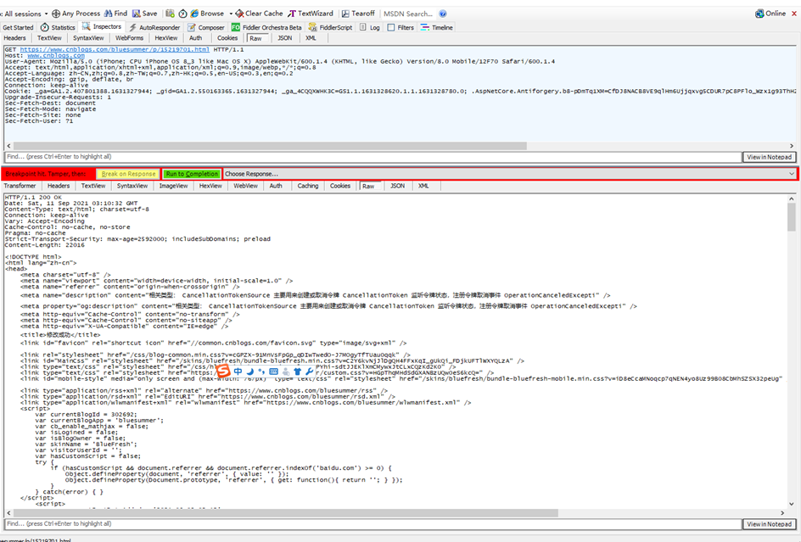Image resolution: width=801 pixels, height=542 pixels.
Task: Switch to the response SyntaxView tab
Action: pyautogui.click(x=132, y=186)
